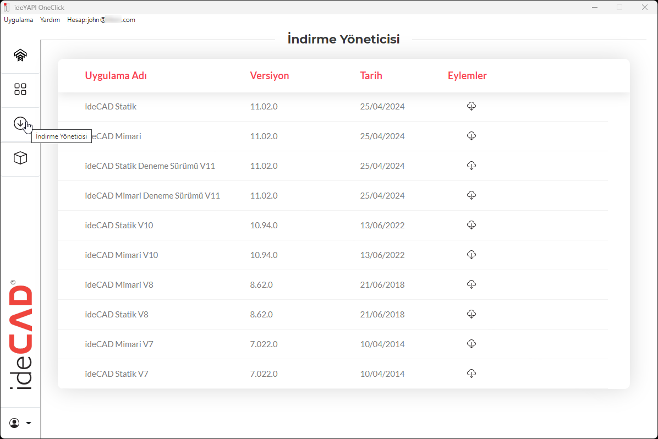Viewport: 658px width, 439px height.
Task: Open the applications grid icon in sidebar
Action: coord(20,90)
